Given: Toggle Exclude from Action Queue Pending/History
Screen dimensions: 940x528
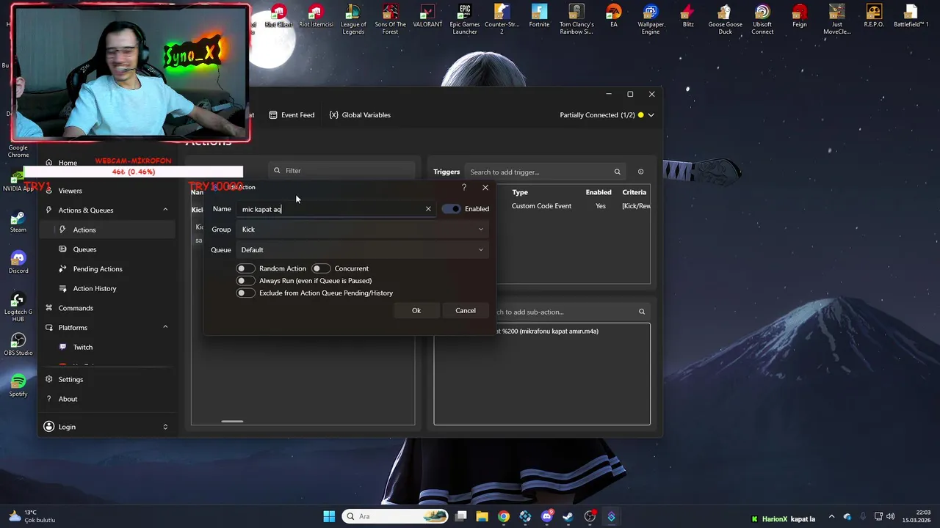Looking at the screenshot, I should tap(245, 293).
